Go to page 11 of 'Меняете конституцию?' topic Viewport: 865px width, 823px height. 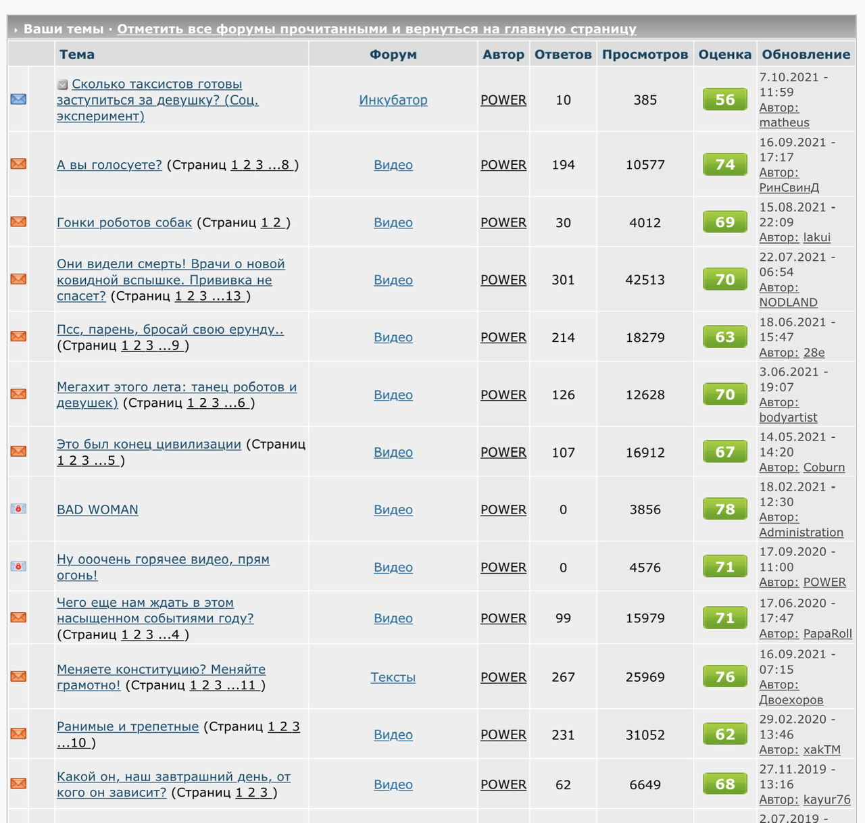(243, 685)
